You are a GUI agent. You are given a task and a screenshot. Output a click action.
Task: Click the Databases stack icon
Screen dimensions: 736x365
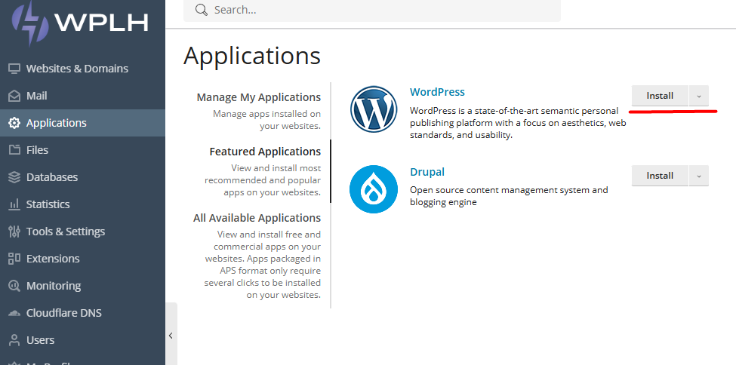[14, 177]
